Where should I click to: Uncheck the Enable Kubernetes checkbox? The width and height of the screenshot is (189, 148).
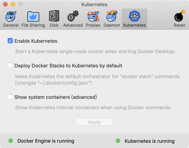pos(10,41)
